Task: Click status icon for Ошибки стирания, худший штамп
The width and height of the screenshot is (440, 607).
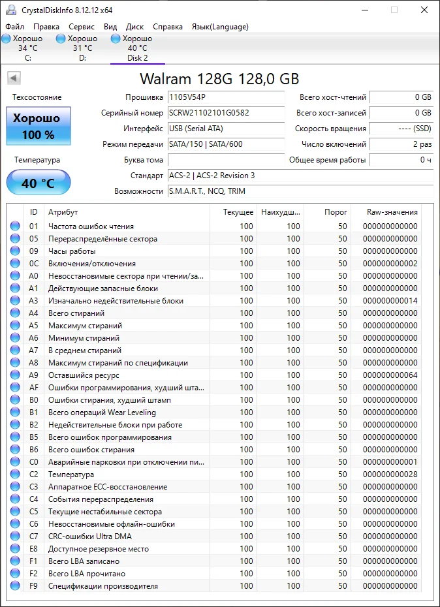Action: point(15,399)
